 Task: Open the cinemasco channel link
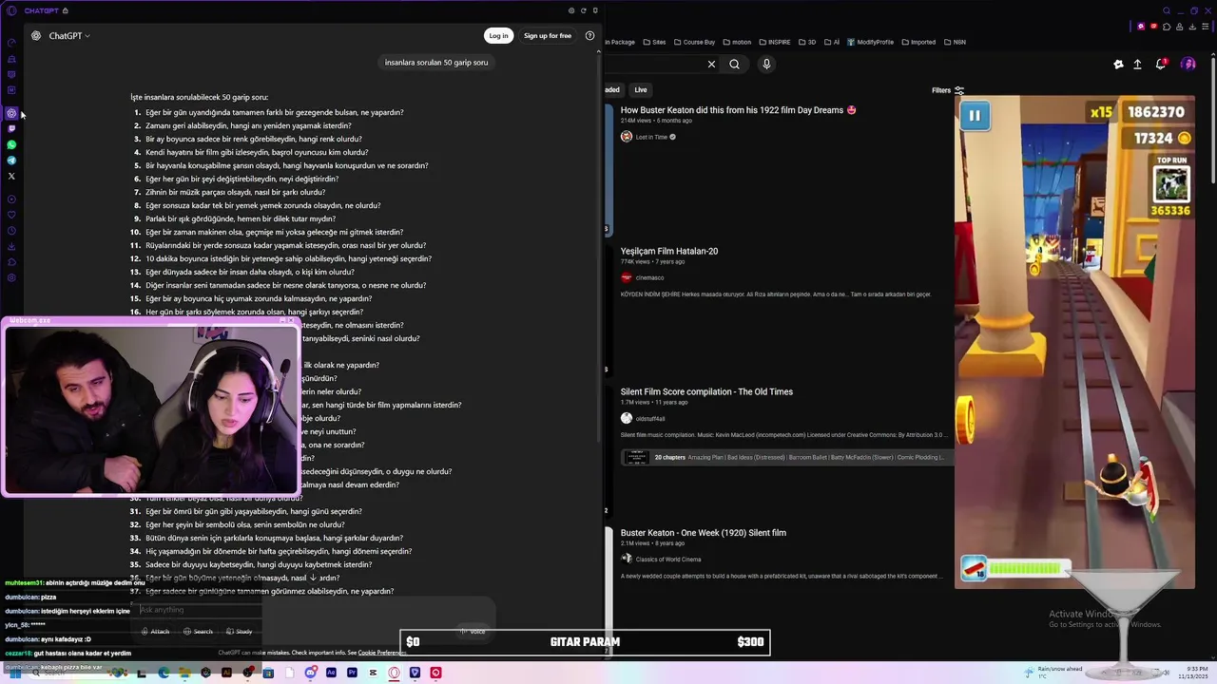(x=649, y=278)
